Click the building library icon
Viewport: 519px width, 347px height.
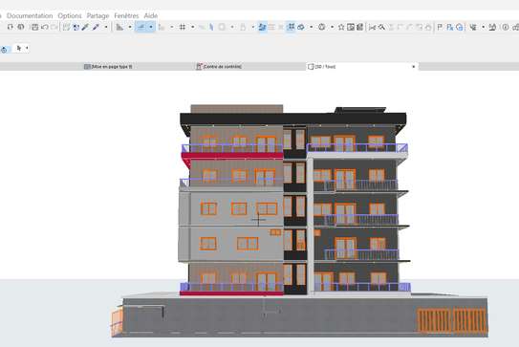(359, 27)
